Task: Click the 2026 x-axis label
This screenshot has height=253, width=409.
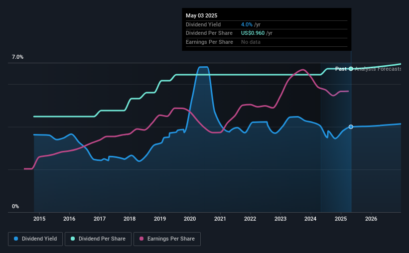Action: (x=371, y=219)
